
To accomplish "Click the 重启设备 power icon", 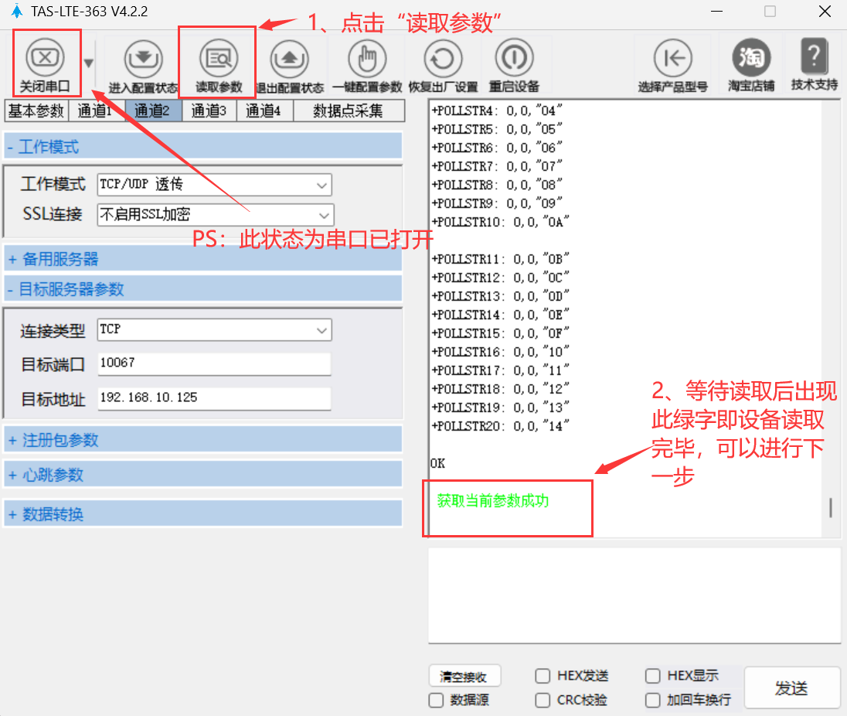I will coord(513,59).
